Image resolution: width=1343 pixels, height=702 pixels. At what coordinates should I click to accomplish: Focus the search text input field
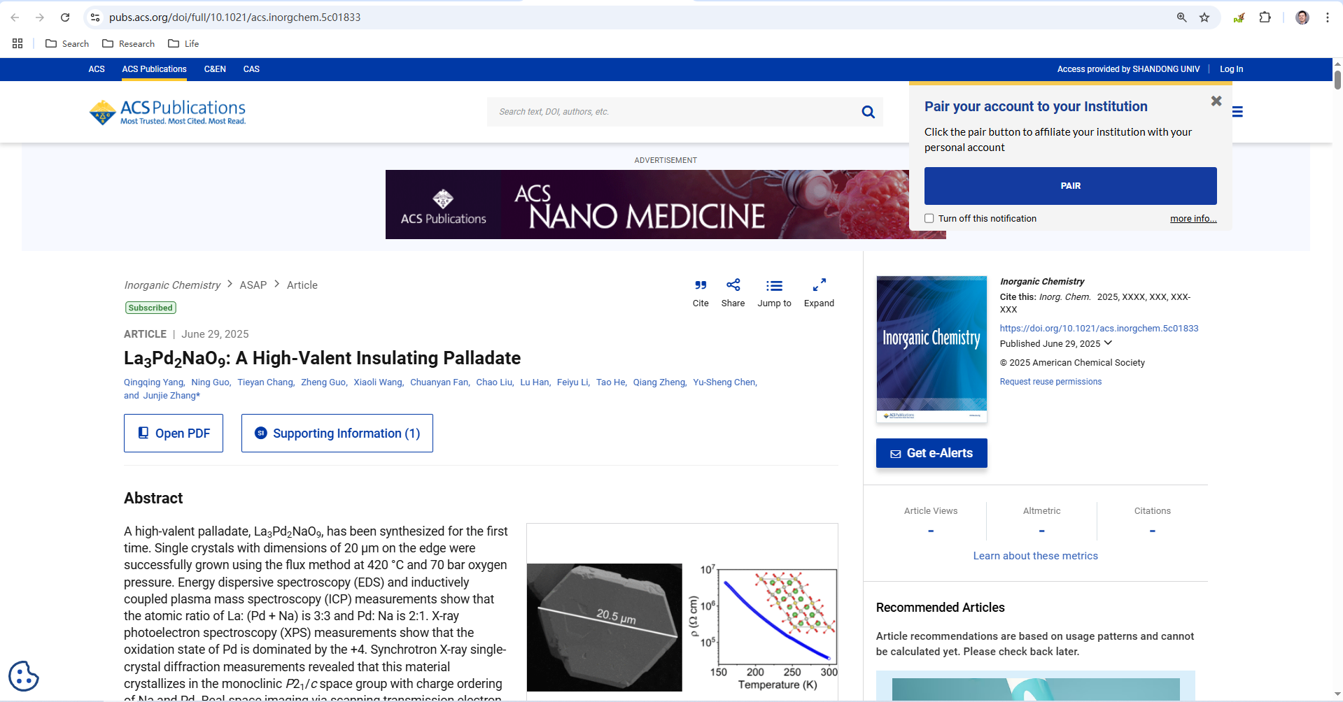click(x=672, y=112)
